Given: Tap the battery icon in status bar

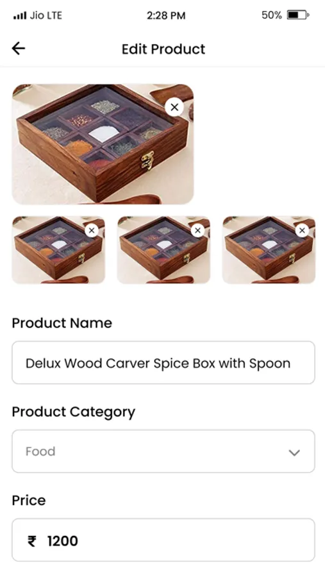Looking at the screenshot, I should [298, 15].
